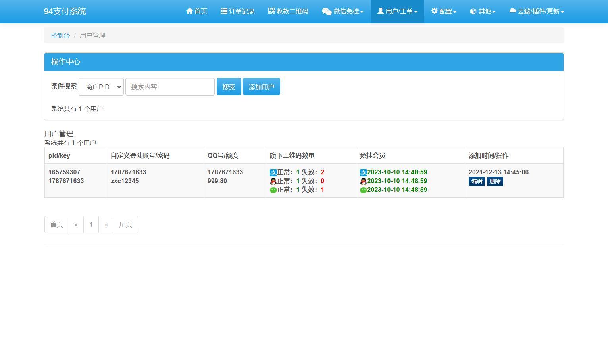This screenshot has height=358, width=608.
Task: Click the gear icon beside 配置
Action: [434, 11]
